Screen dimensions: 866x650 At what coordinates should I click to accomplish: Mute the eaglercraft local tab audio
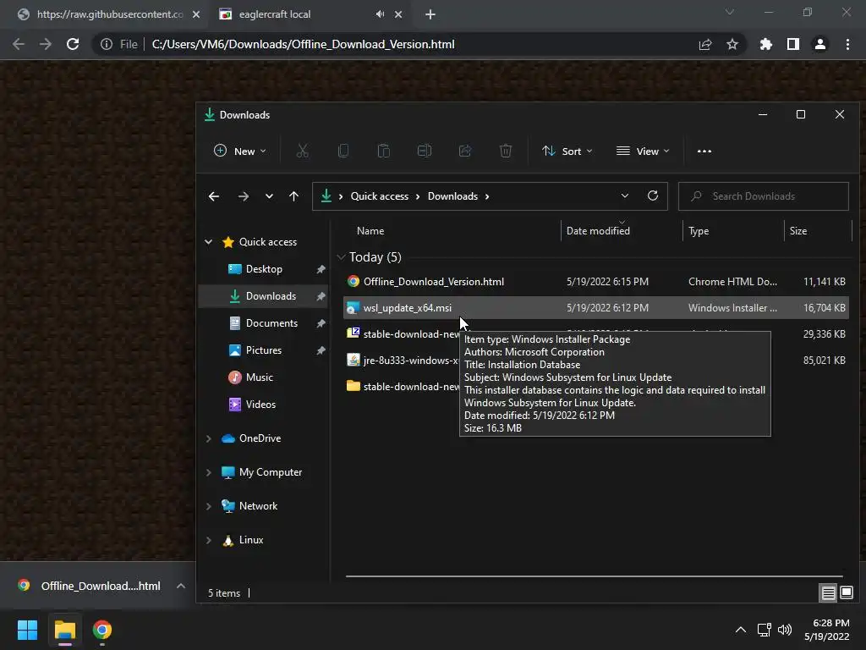click(380, 14)
